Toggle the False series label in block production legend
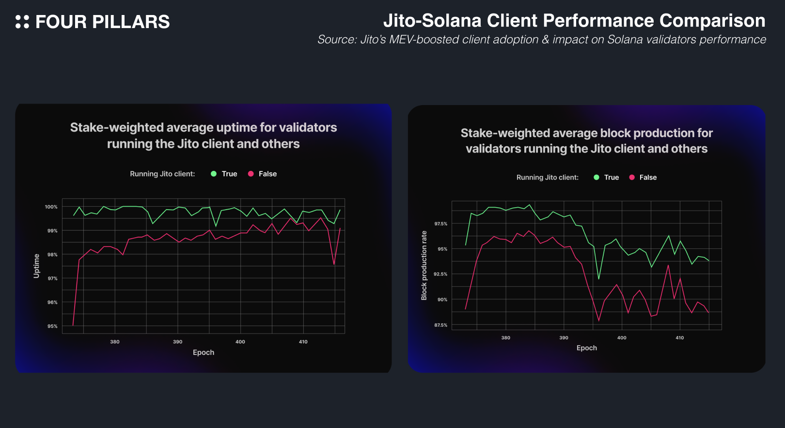 648,177
